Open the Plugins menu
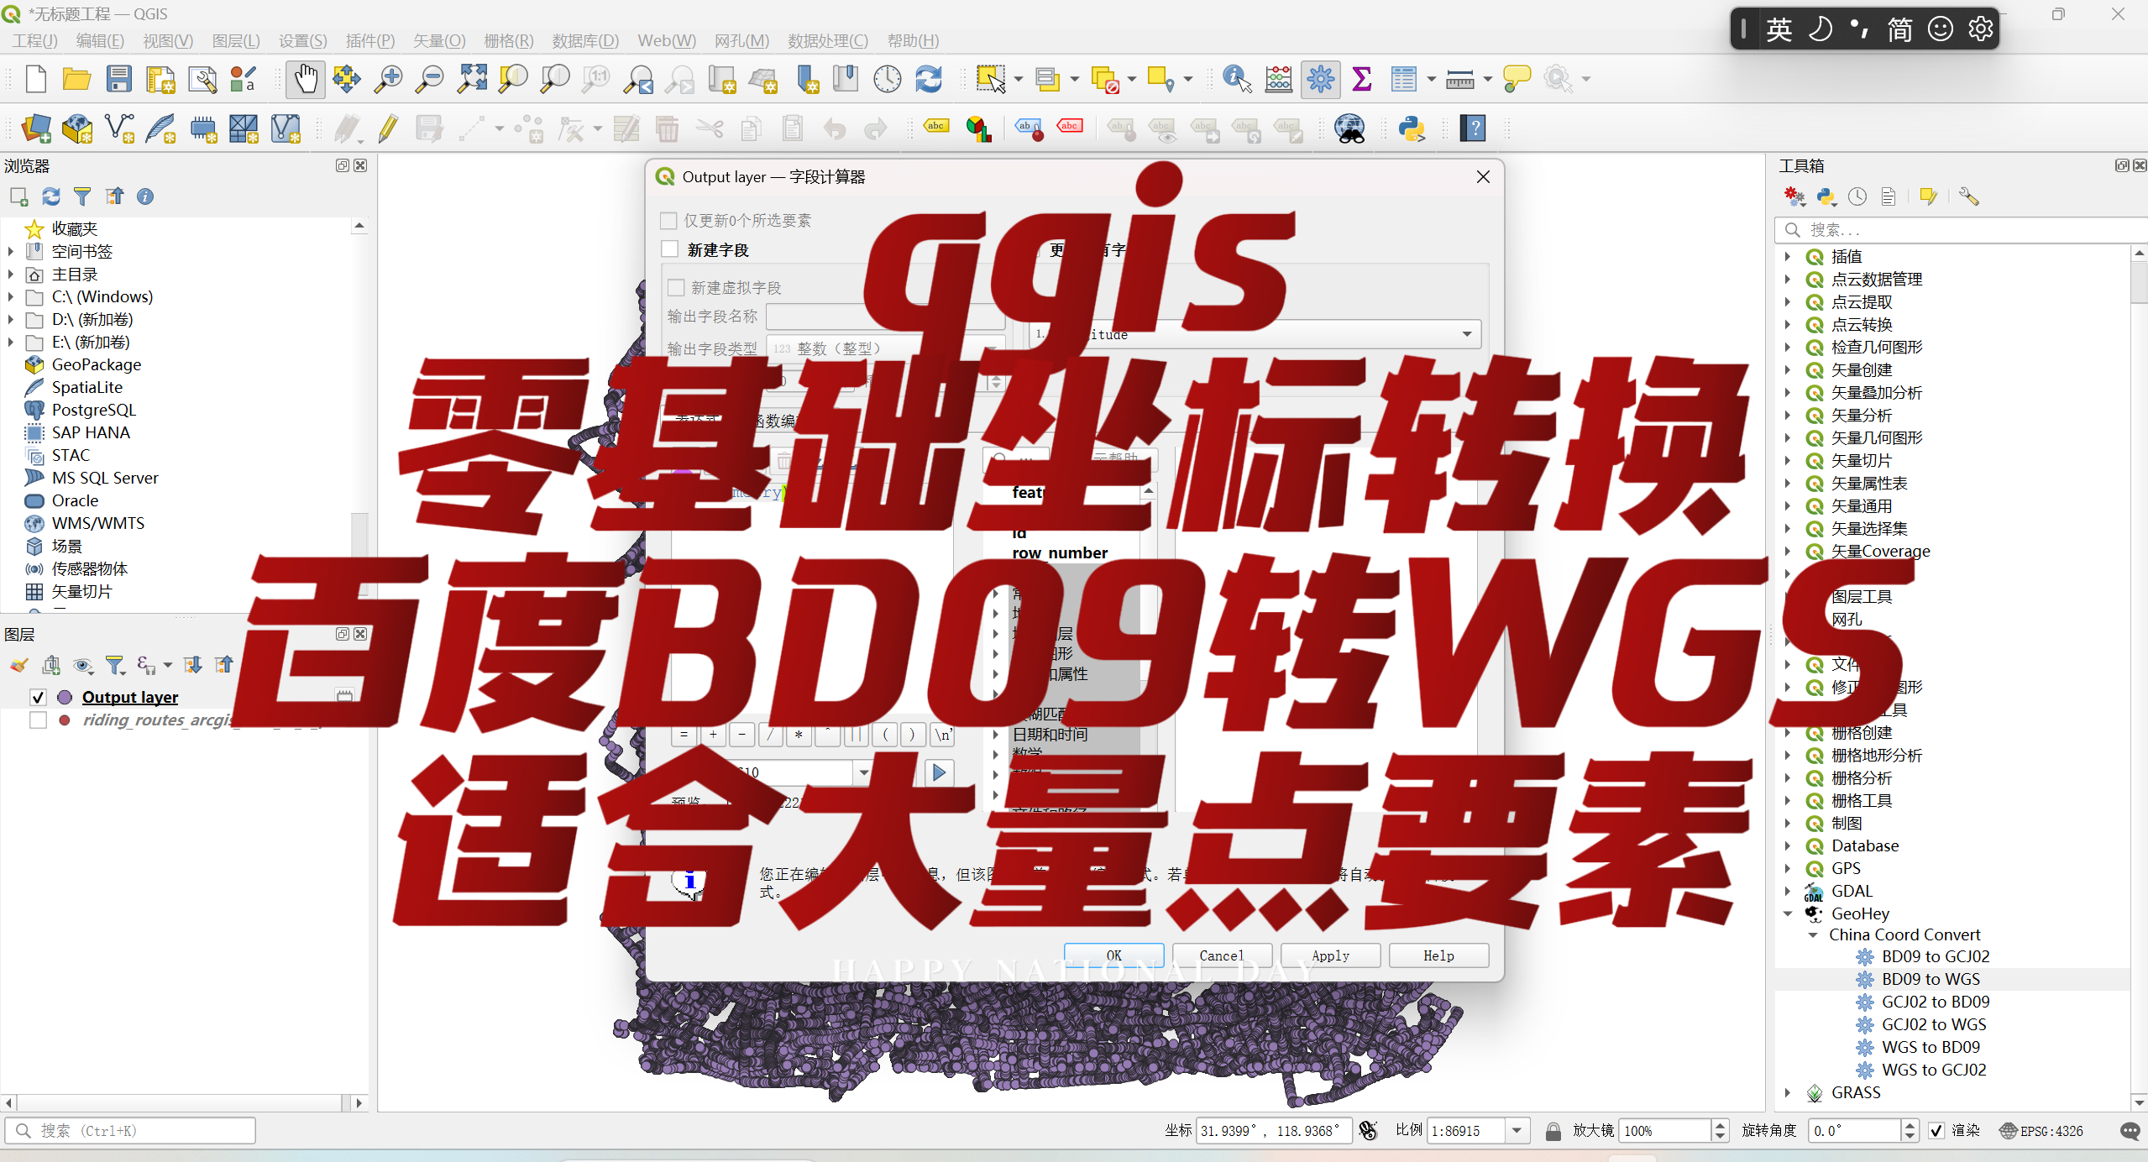This screenshot has height=1162, width=2148. (x=369, y=40)
